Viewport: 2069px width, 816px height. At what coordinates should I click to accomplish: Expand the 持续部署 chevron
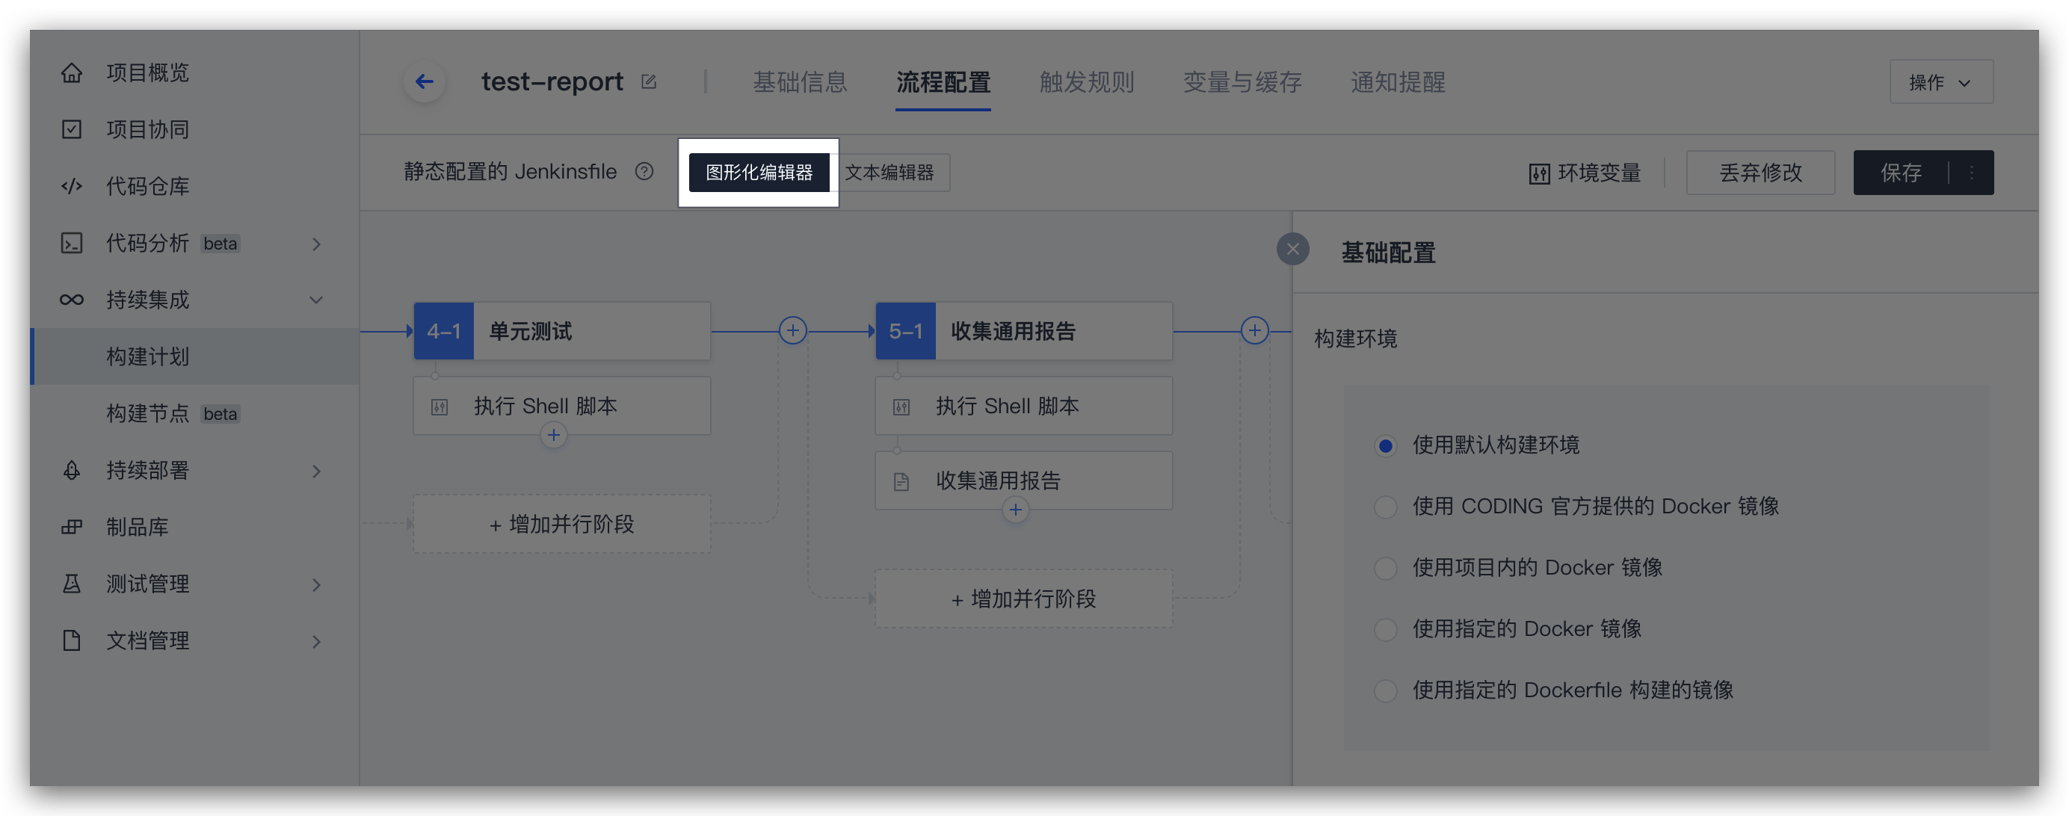(x=316, y=471)
